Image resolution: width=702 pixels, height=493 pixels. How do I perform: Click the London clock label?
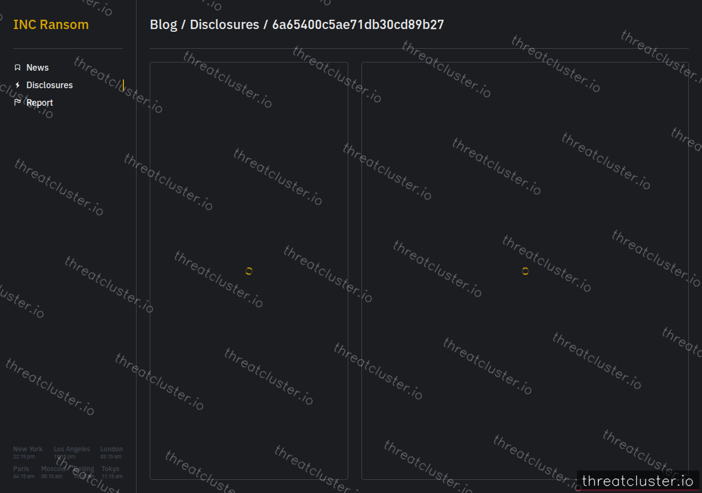point(111,449)
